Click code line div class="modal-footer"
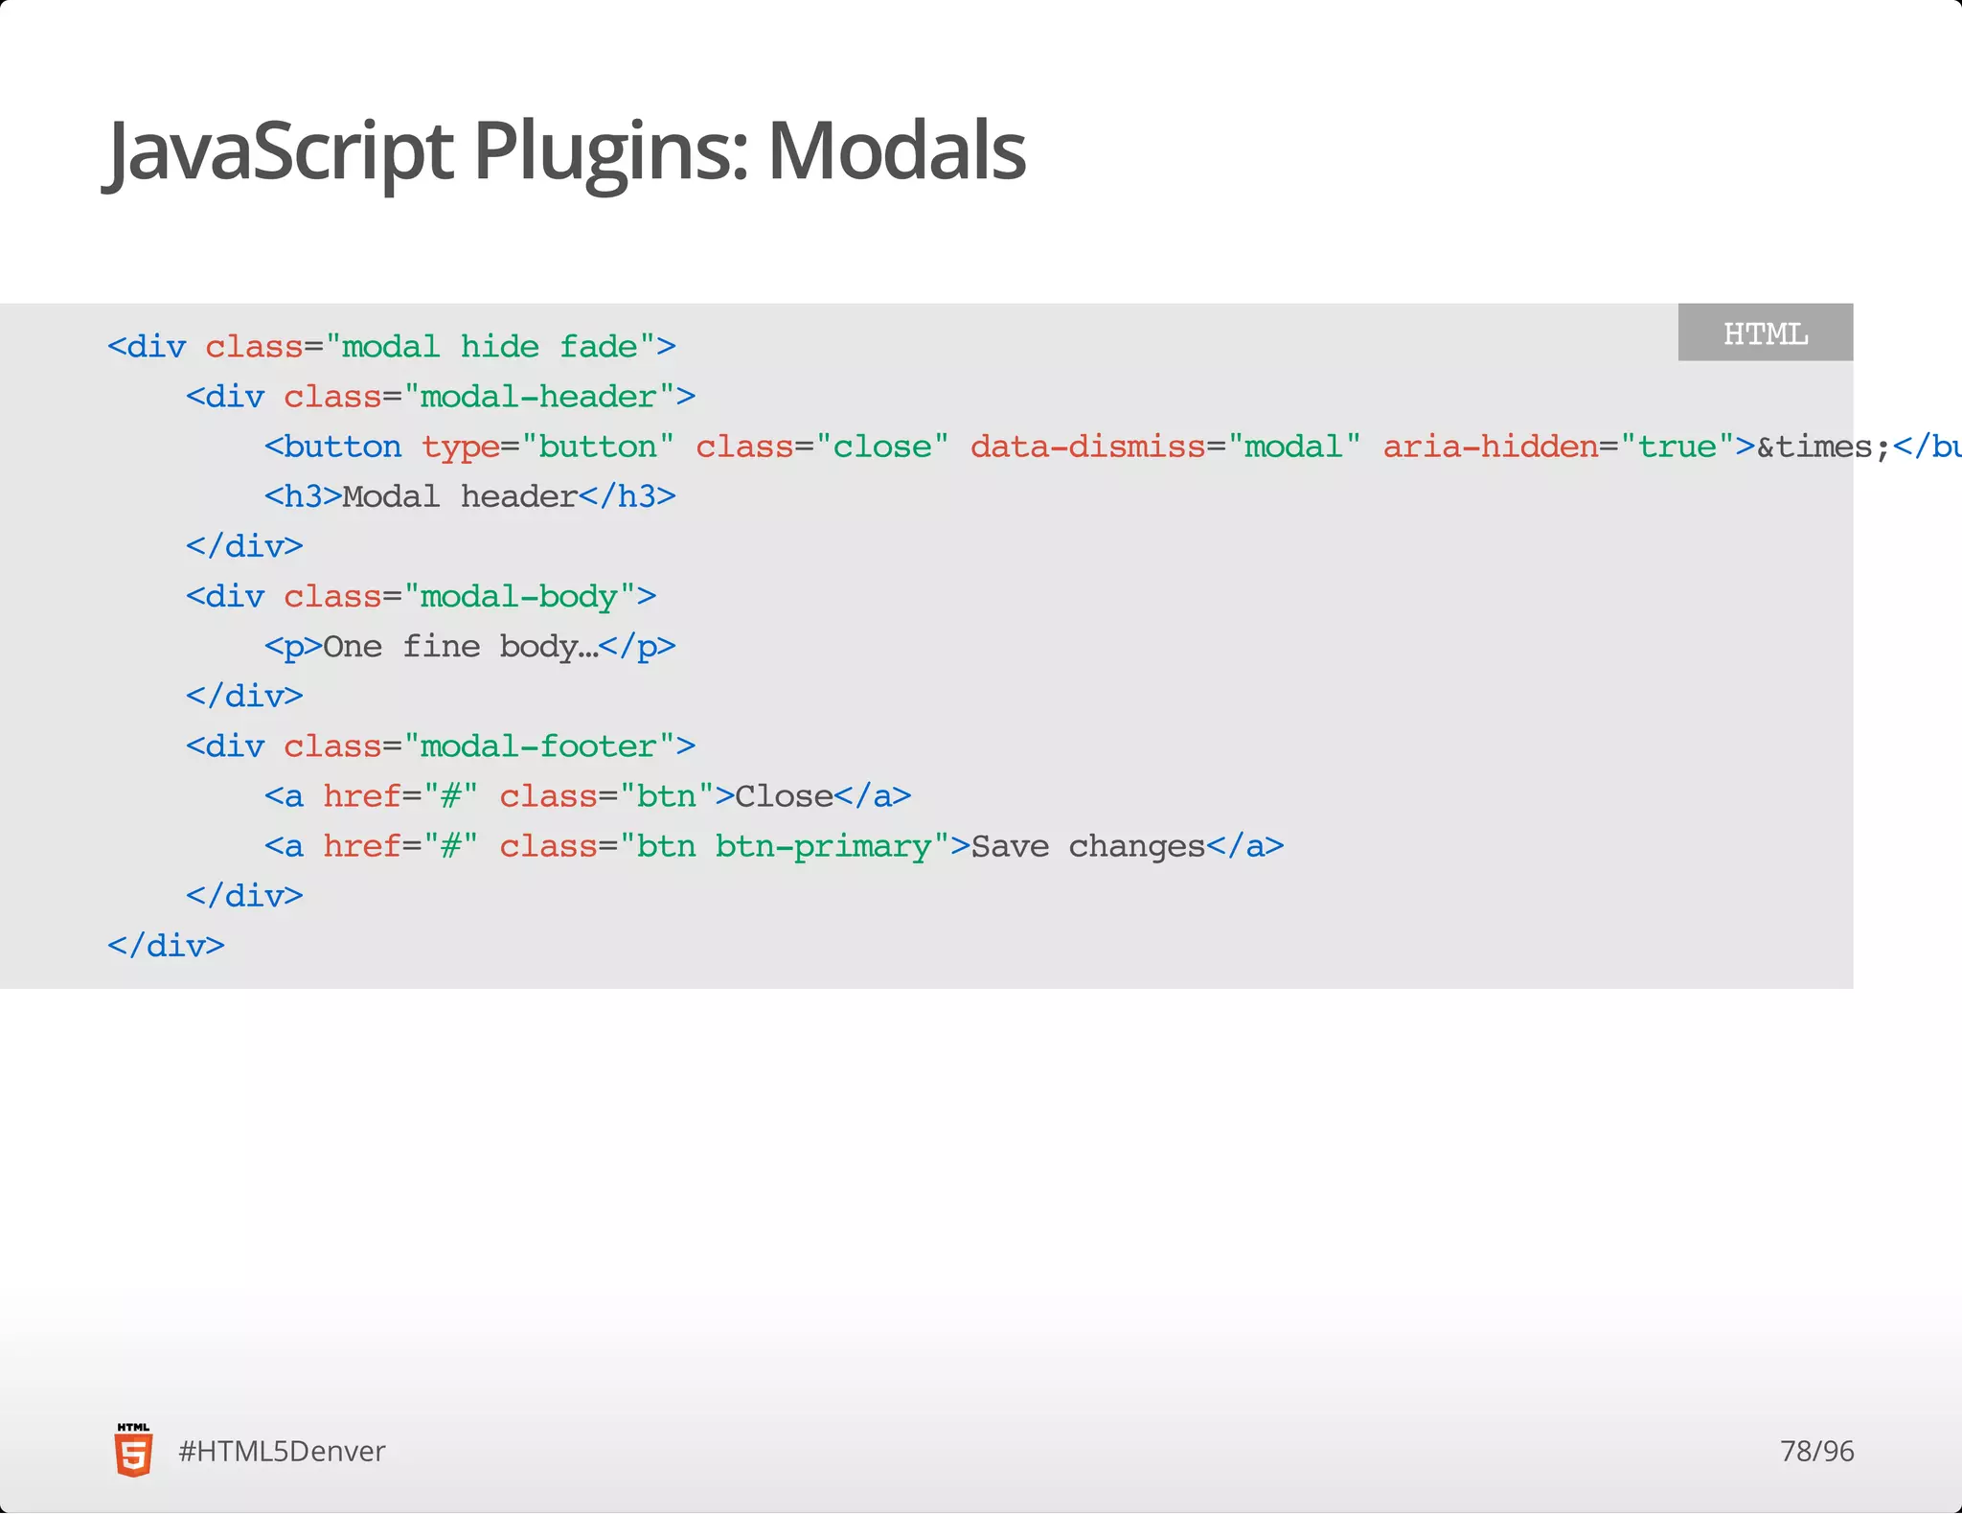1962x1514 pixels. pyautogui.click(x=441, y=746)
